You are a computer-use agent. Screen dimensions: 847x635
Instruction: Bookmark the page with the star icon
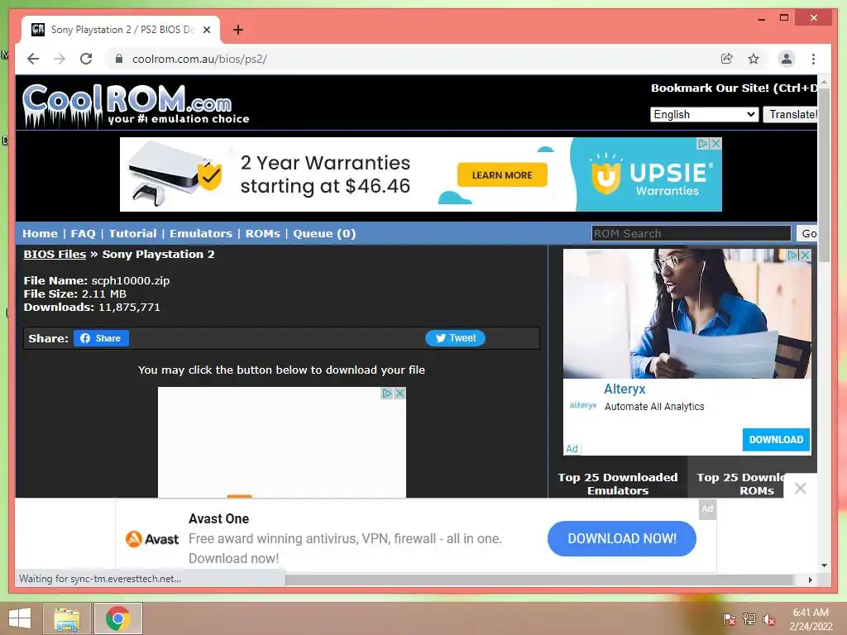[x=754, y=59]
